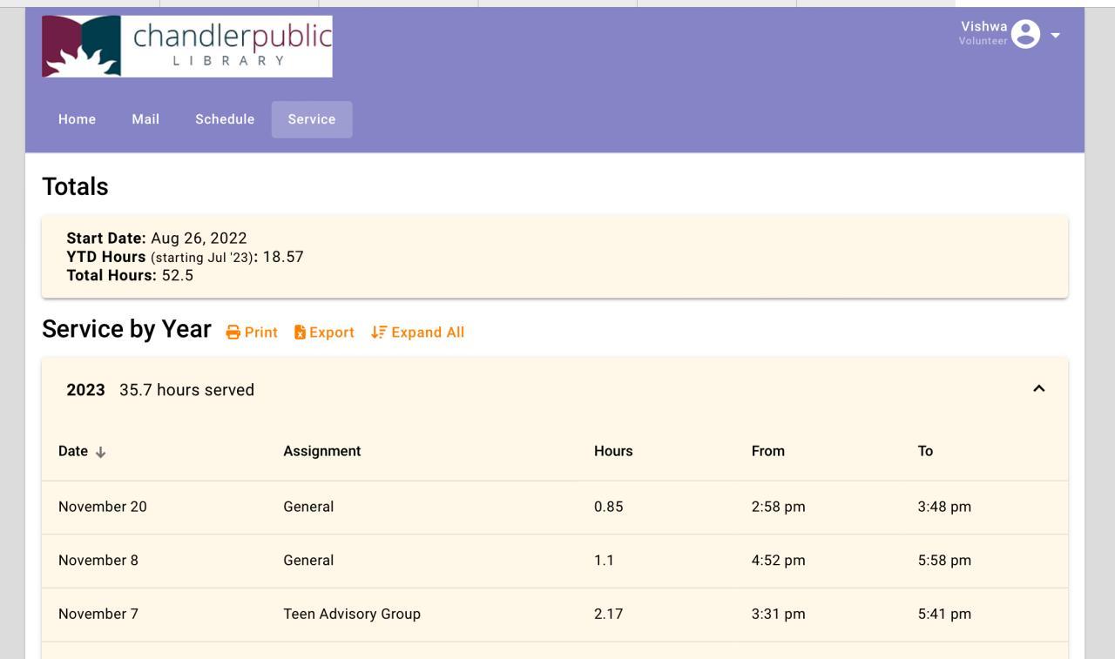Screen dimensions: 1115x659
Task: Click the From column header
Action: pyautogui.click(x=768, y=451)
